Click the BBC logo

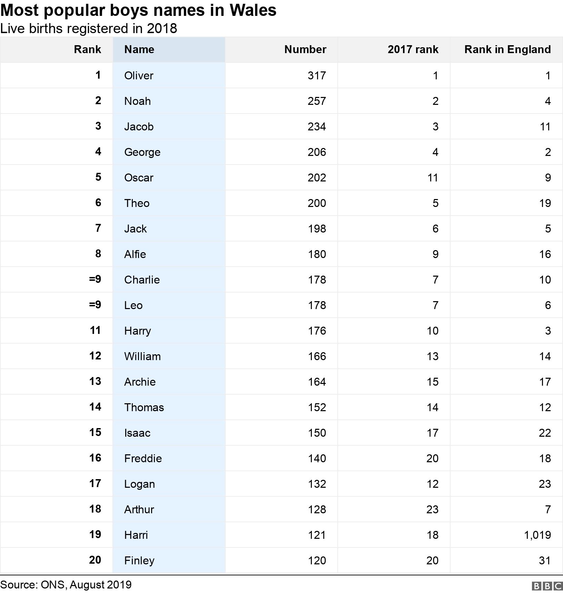click(547, 586)
